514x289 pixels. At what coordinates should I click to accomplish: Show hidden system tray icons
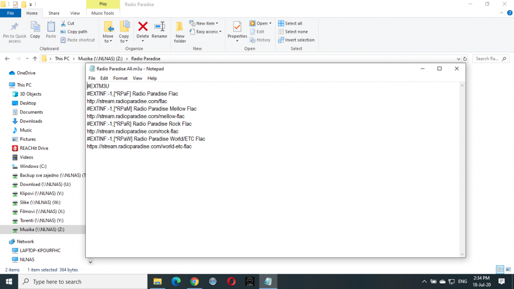pos(424,281)
